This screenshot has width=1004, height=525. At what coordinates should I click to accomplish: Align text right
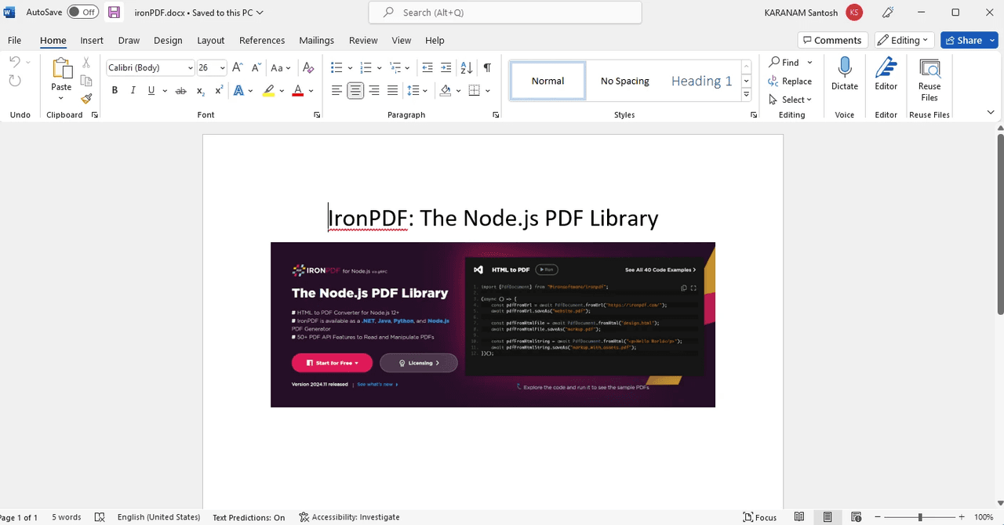374,91
